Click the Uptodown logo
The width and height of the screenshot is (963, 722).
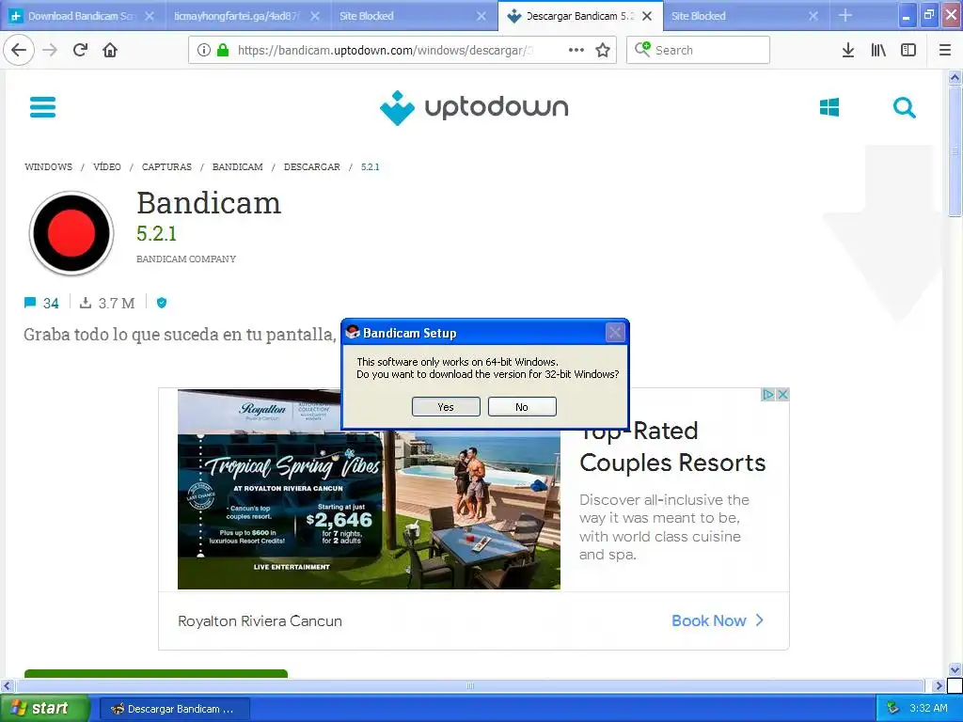point(474,107)
